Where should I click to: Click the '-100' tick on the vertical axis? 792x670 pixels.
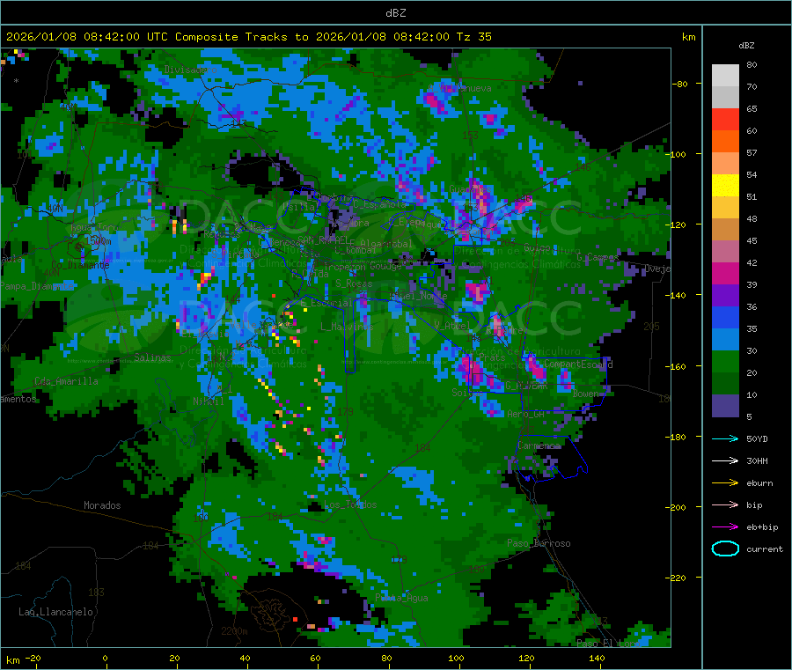click(x=677, y=154)
